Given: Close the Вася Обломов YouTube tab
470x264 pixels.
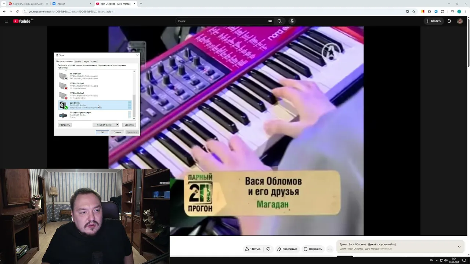Looking at the screenshot, I should 134,4.
